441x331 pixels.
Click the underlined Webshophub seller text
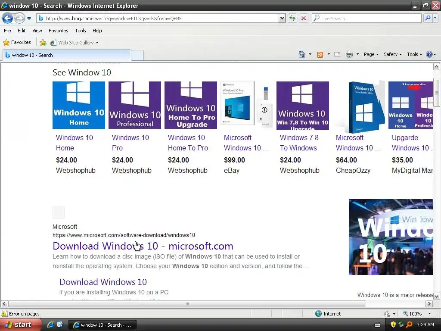[132, 170]
